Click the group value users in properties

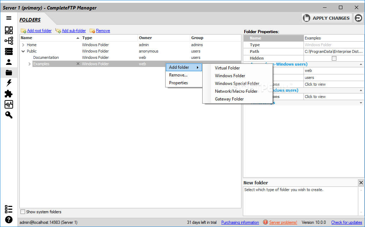(x=334, y=78)
